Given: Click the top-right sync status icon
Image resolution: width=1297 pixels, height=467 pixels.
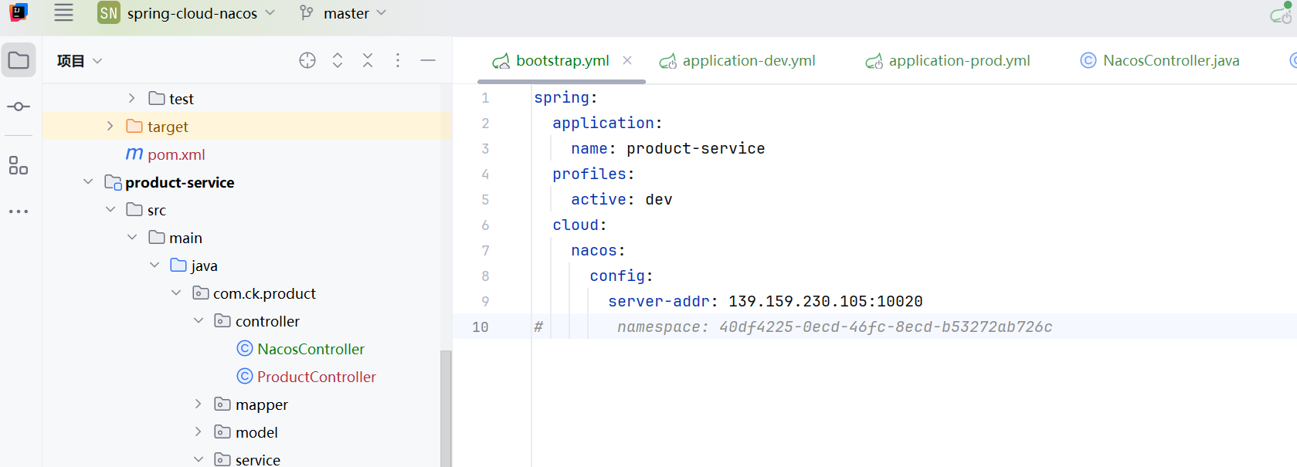Looking at the screenshot, I should tap(1281, 12).
